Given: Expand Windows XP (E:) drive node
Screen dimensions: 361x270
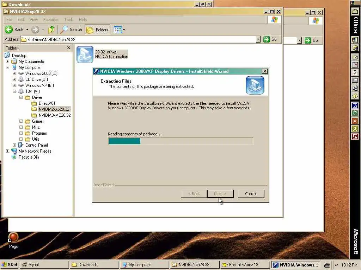Looking at the screenshot, I should pos(14,85).
